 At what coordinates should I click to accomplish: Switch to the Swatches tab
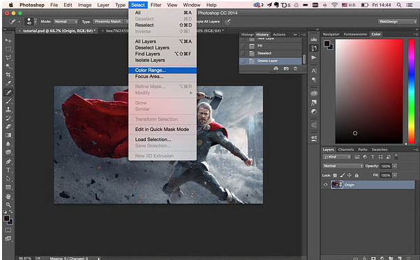coord(380,150)
